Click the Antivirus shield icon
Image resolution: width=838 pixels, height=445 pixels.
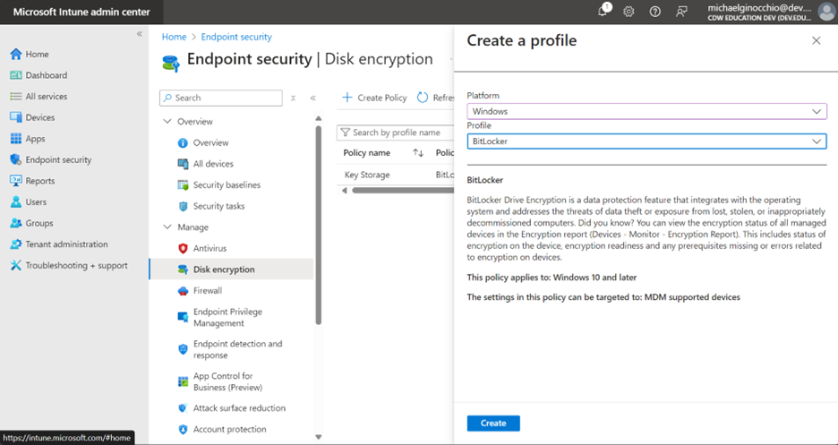click(183, 248)
